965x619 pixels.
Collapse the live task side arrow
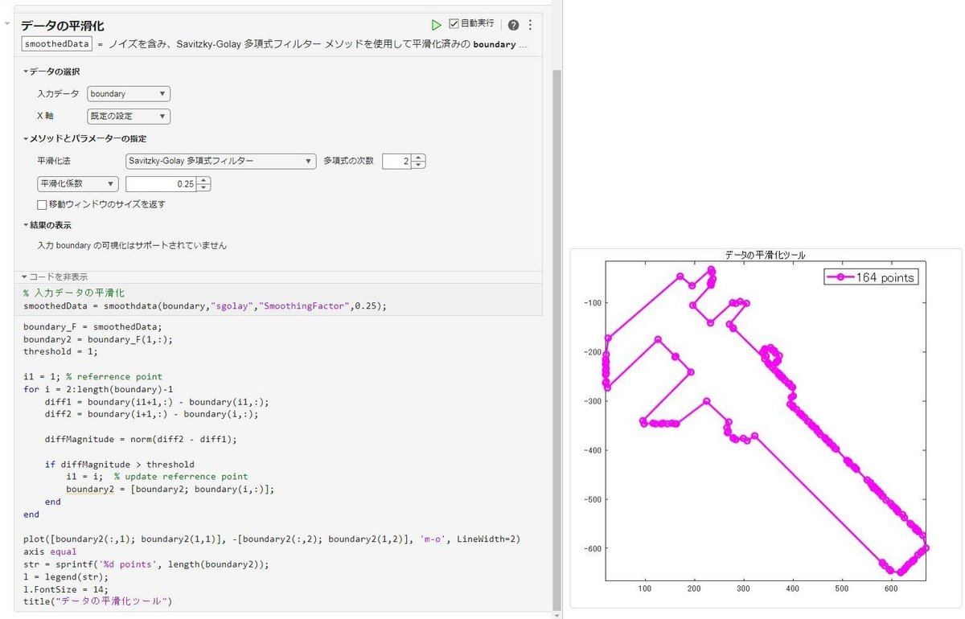(x=7, y=24)
